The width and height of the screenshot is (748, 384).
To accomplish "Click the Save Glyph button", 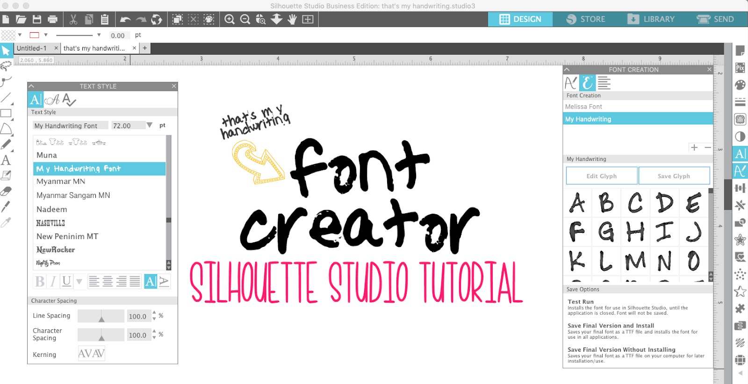I will tap(674, 176).
